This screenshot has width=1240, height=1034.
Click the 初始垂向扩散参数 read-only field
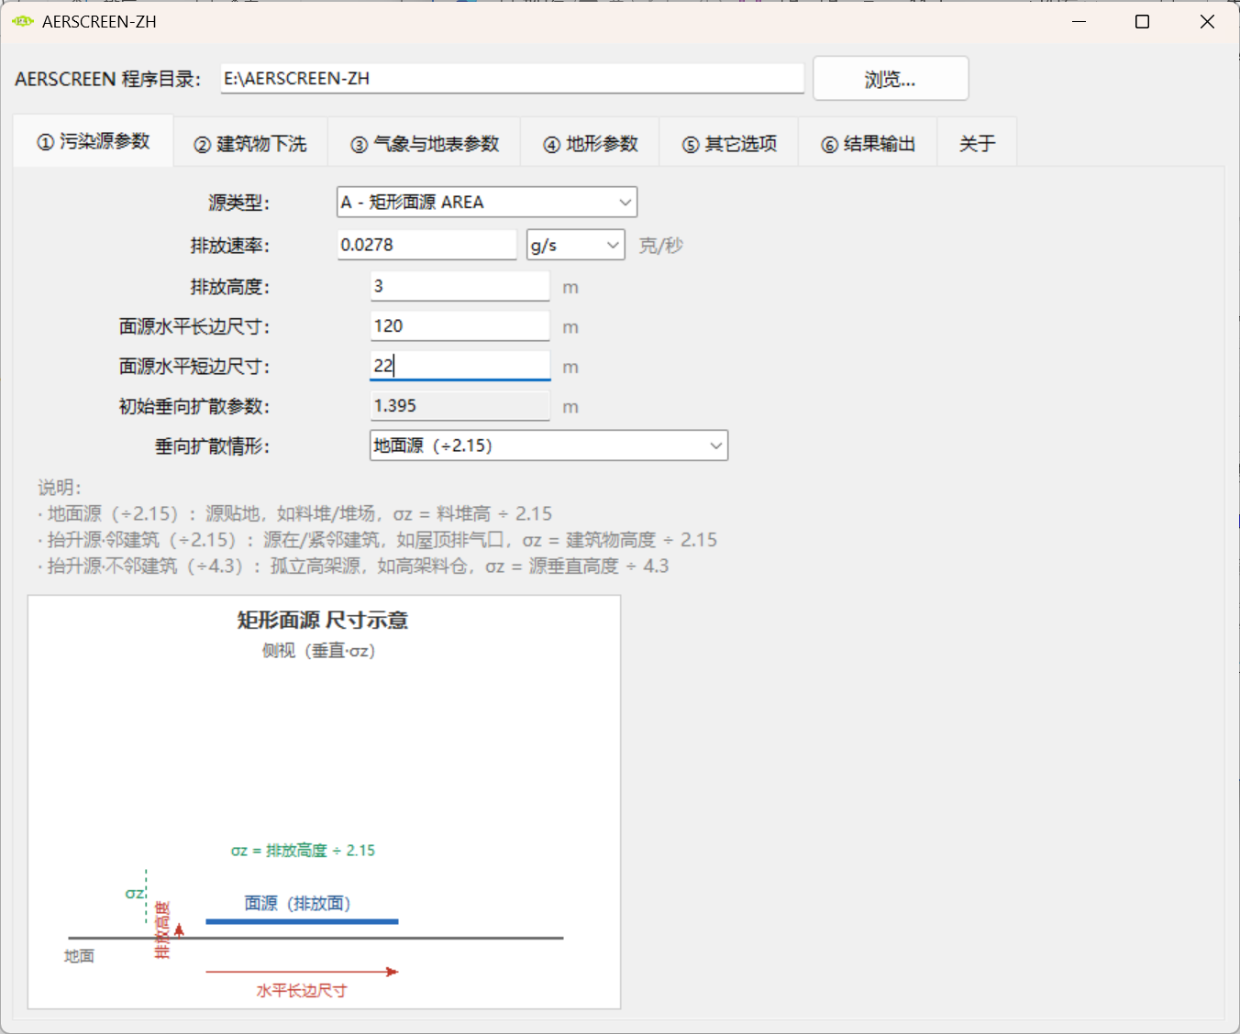point(460,406)
